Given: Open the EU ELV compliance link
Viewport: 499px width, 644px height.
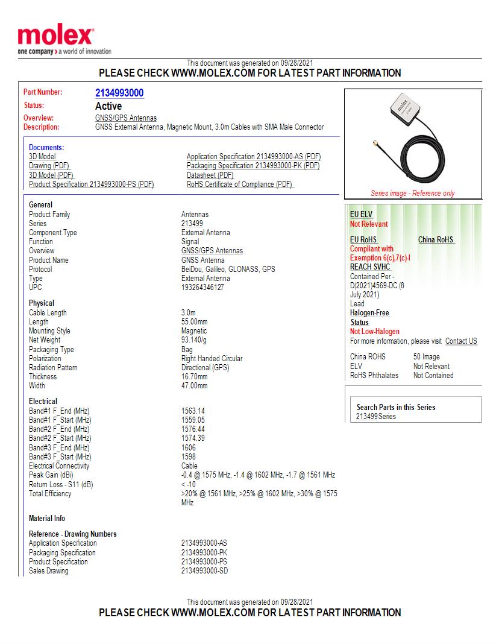Looking at the screenshot, I should (360, 214).
